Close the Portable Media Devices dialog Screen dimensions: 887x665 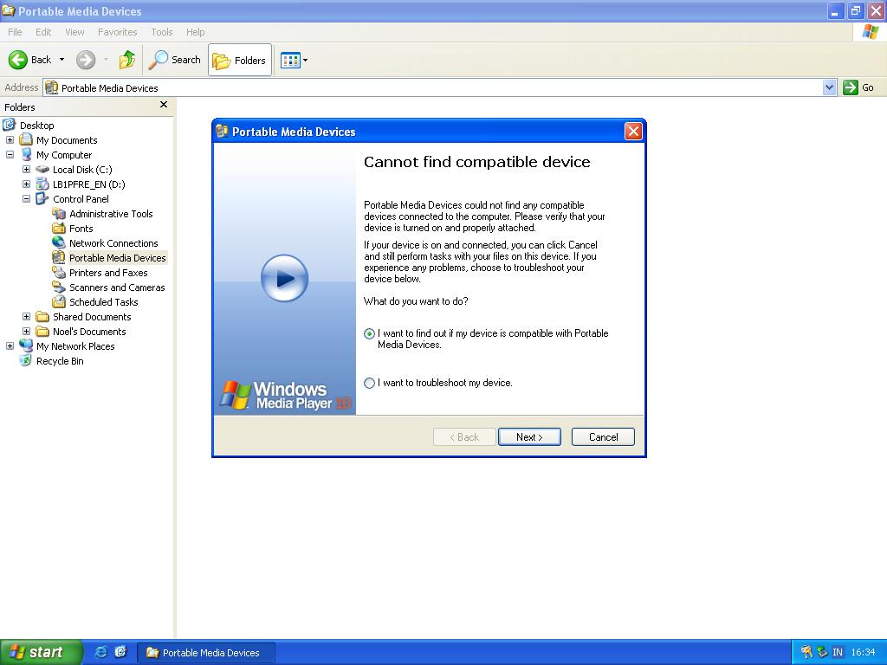point(633,132)
